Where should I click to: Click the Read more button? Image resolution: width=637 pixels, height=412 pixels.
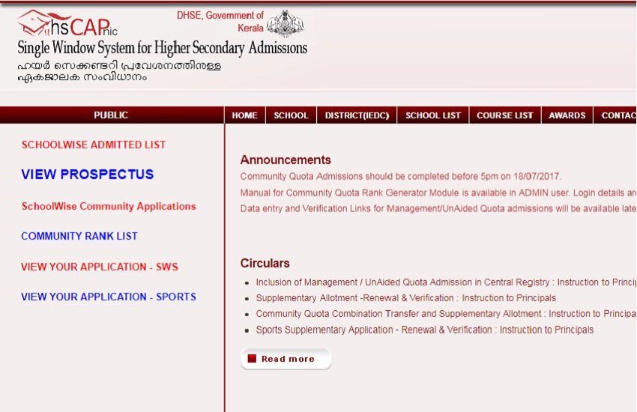coord(286,359)
